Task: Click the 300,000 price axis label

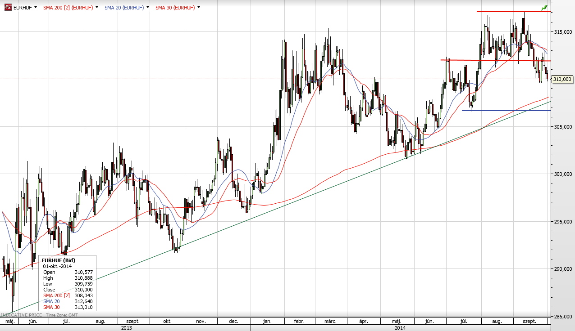Action: (562, 174)
